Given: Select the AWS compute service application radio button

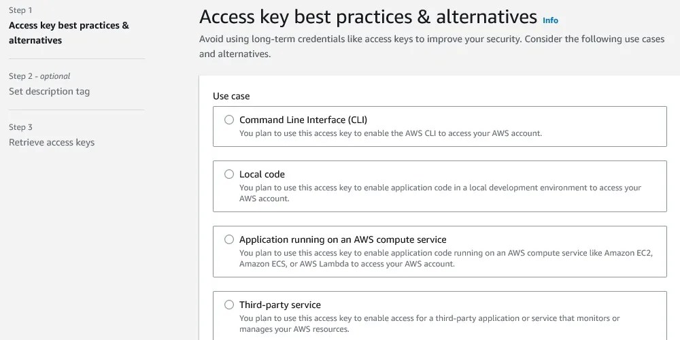Looking at the screenshot, I should 229,239.
